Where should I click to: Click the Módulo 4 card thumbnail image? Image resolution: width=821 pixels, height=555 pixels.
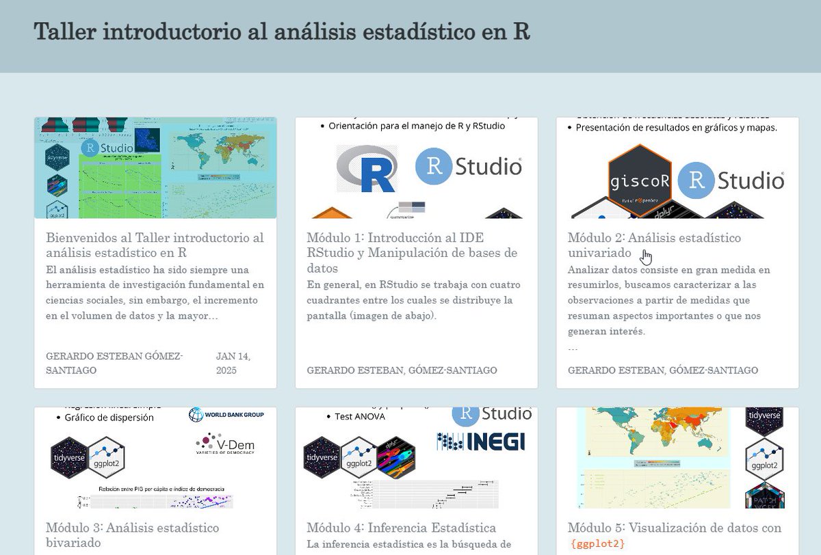click(417, 458)
